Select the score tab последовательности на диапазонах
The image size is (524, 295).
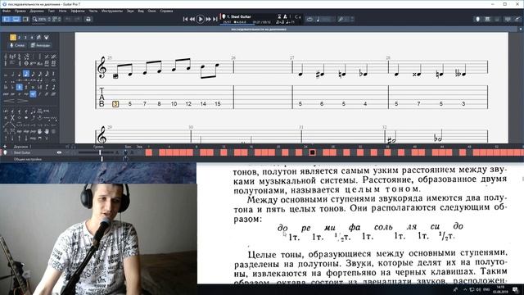(259, 29)
